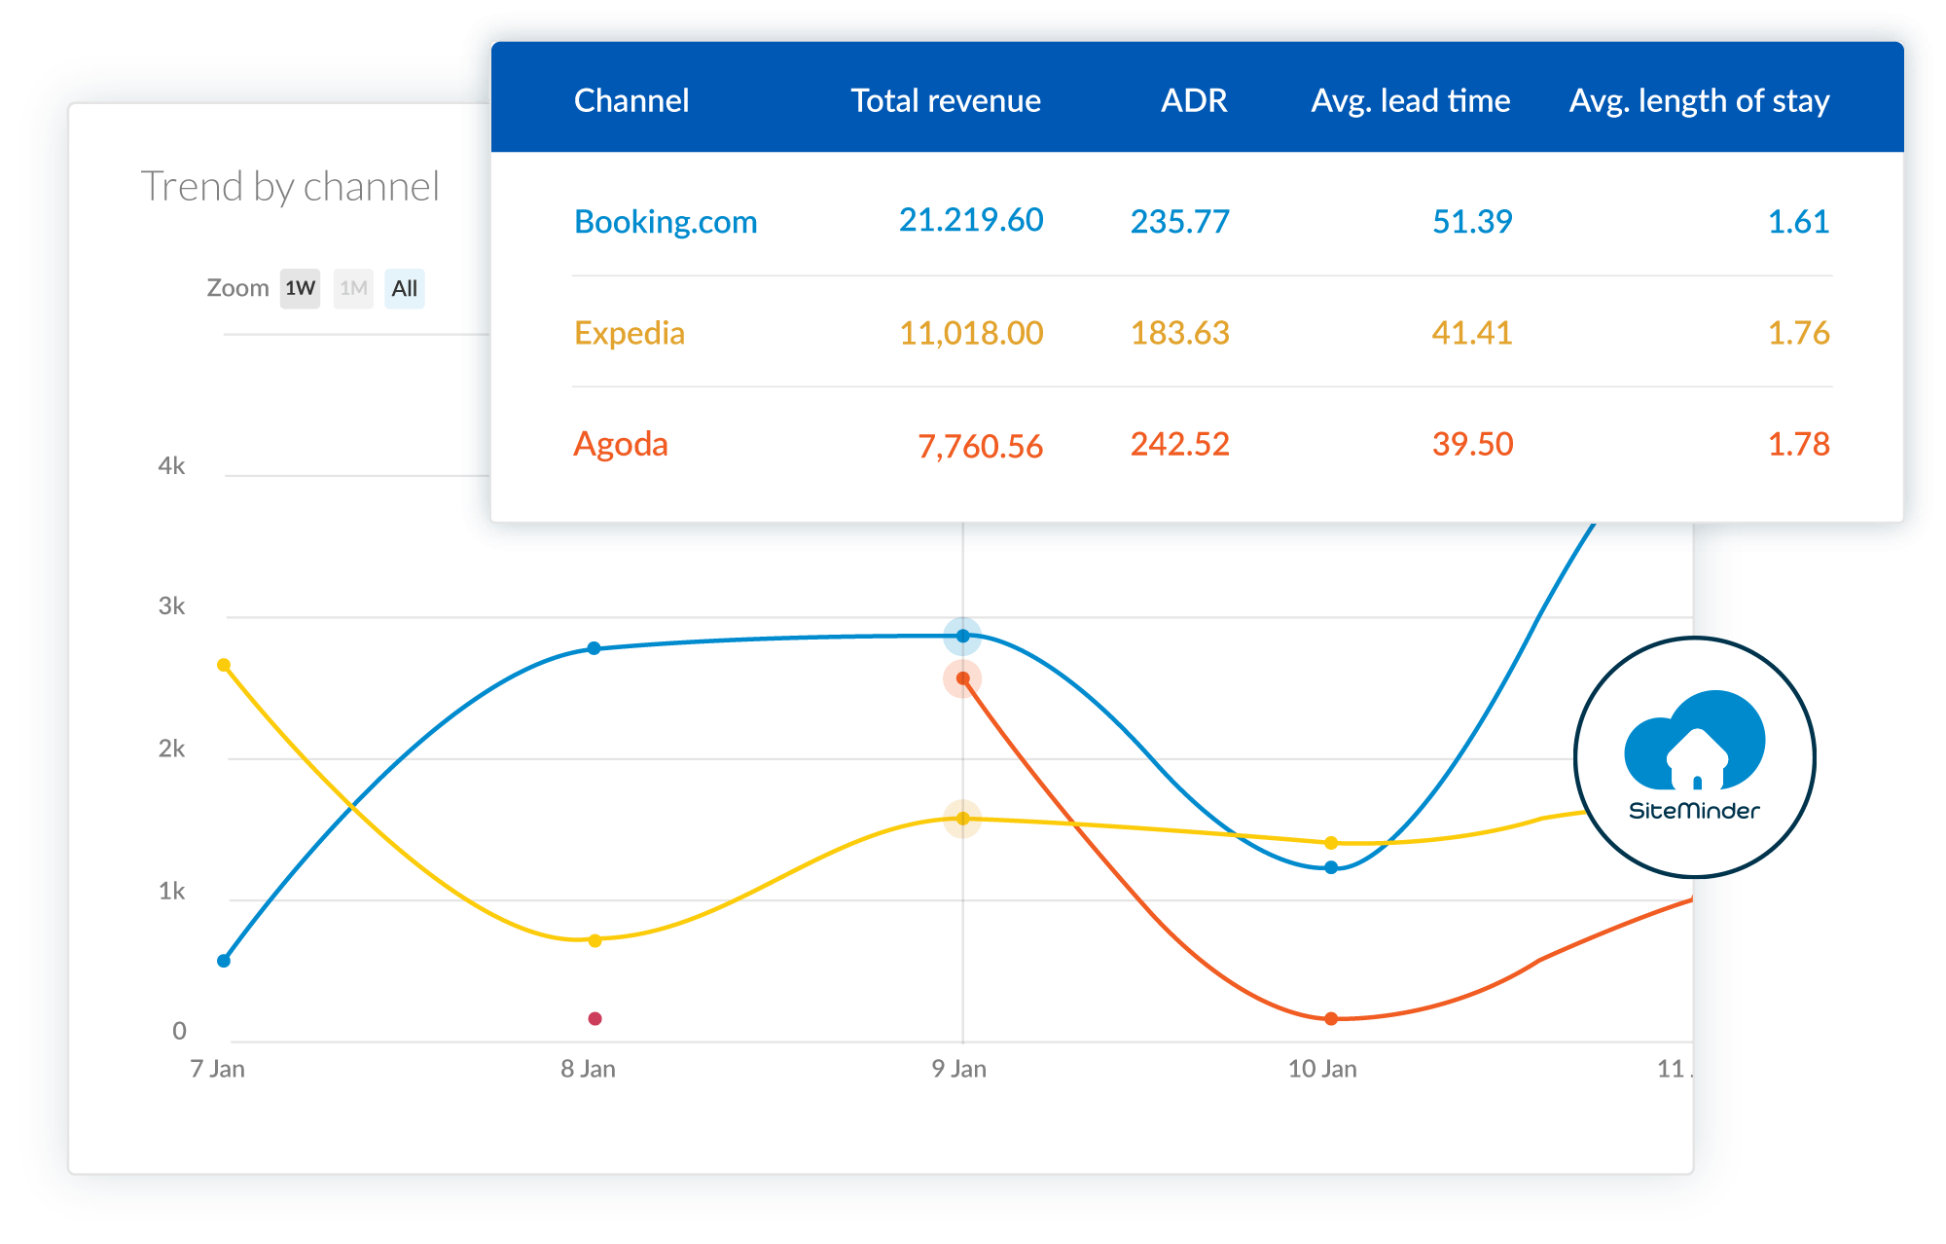Sort by Channel column header

(631, 100)
